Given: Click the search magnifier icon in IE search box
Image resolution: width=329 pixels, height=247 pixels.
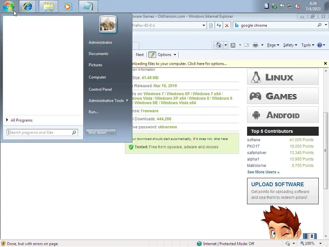Looking at the screenshot, I should pyautogui.click(x=320, y=25).
